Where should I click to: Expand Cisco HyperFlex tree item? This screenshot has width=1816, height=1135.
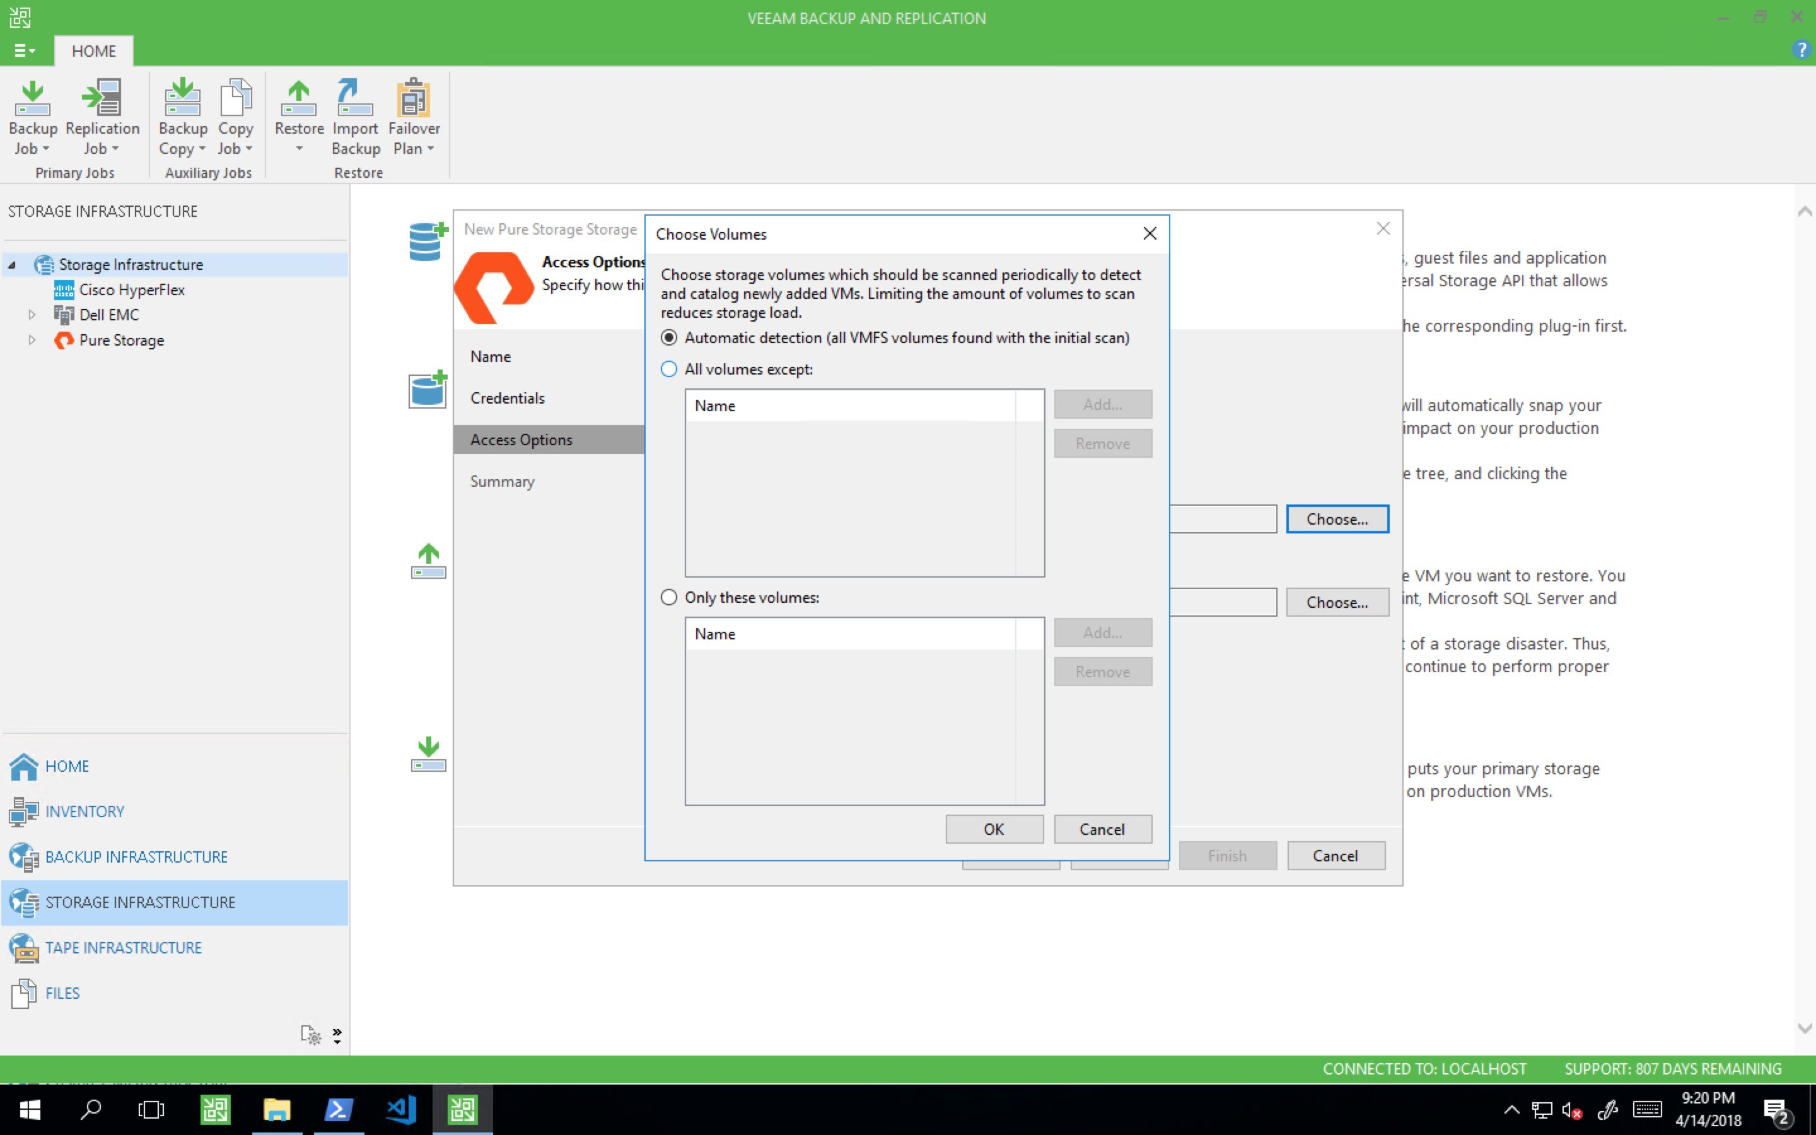pos(29,289)
